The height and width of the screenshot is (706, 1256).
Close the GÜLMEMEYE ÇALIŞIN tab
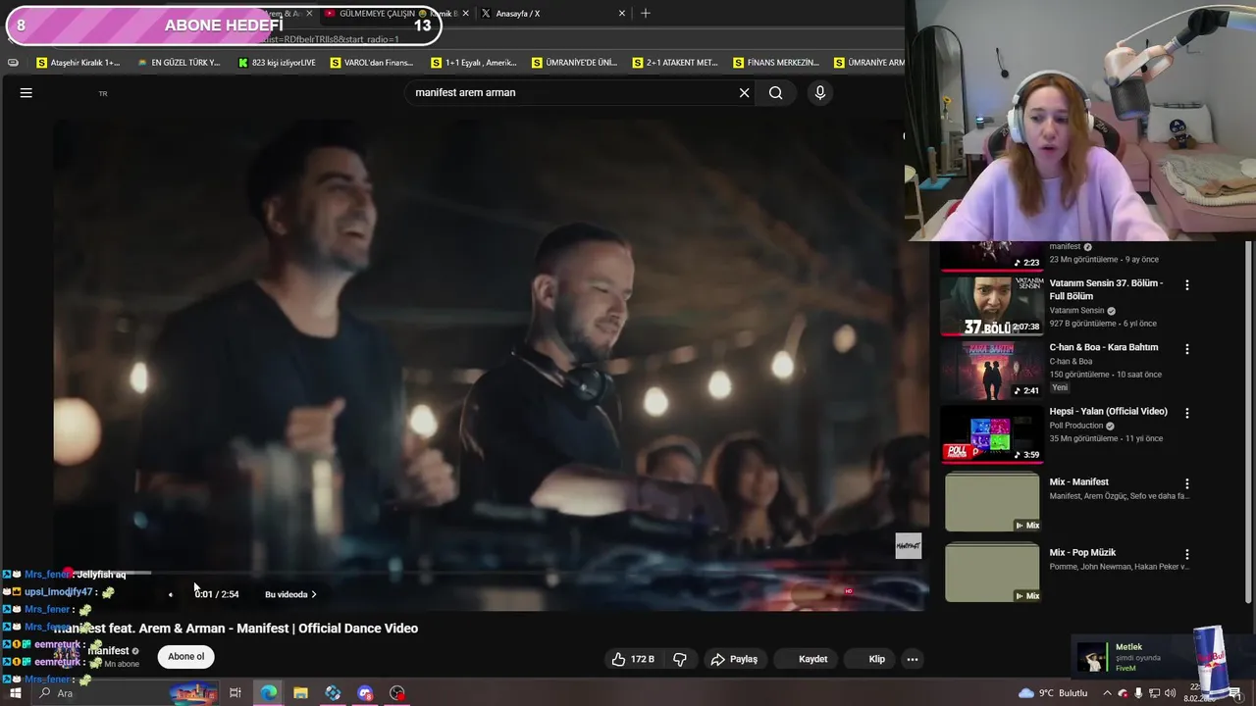pos(465,14)
